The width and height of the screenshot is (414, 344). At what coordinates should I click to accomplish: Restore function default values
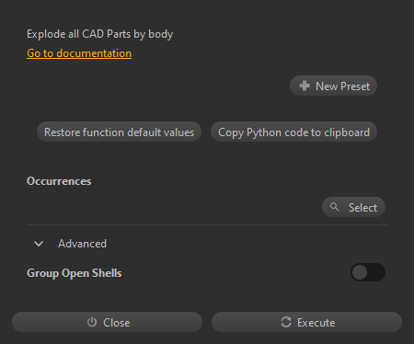[x=119, y=132]
